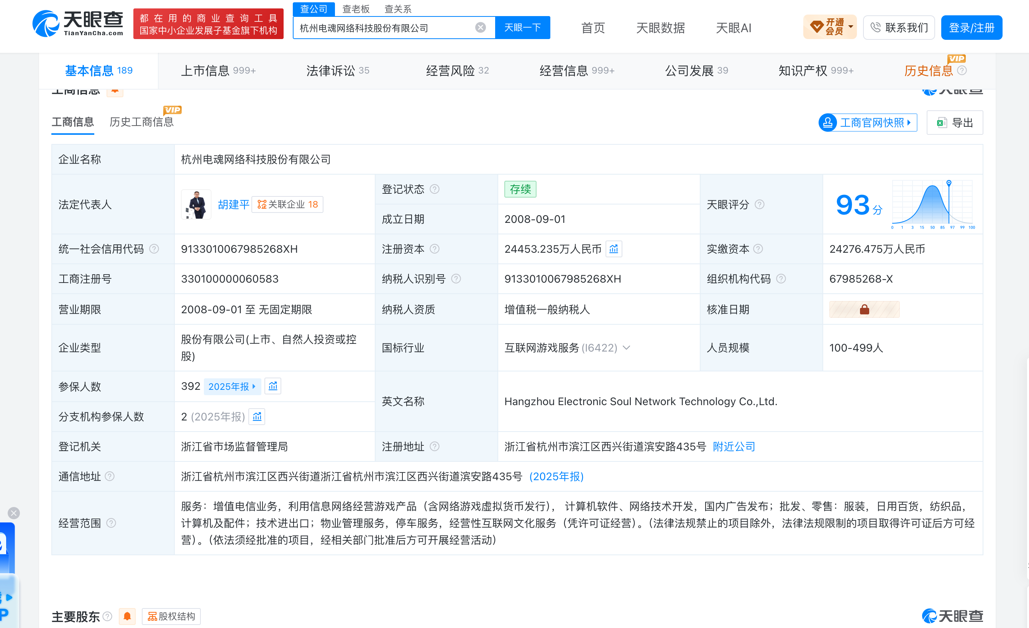Screen dimensions: 1029x628
Task: Click the 登录/注册 button
Action: pos(972,28)
